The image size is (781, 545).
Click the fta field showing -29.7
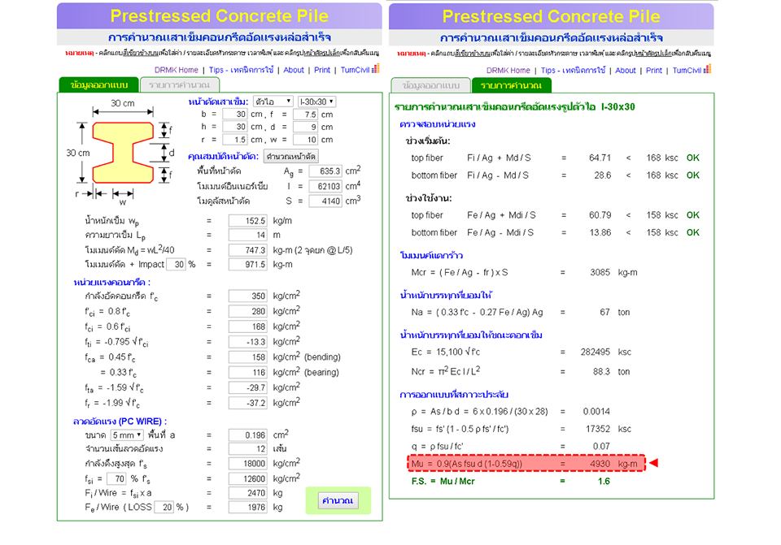pos(247,387)
